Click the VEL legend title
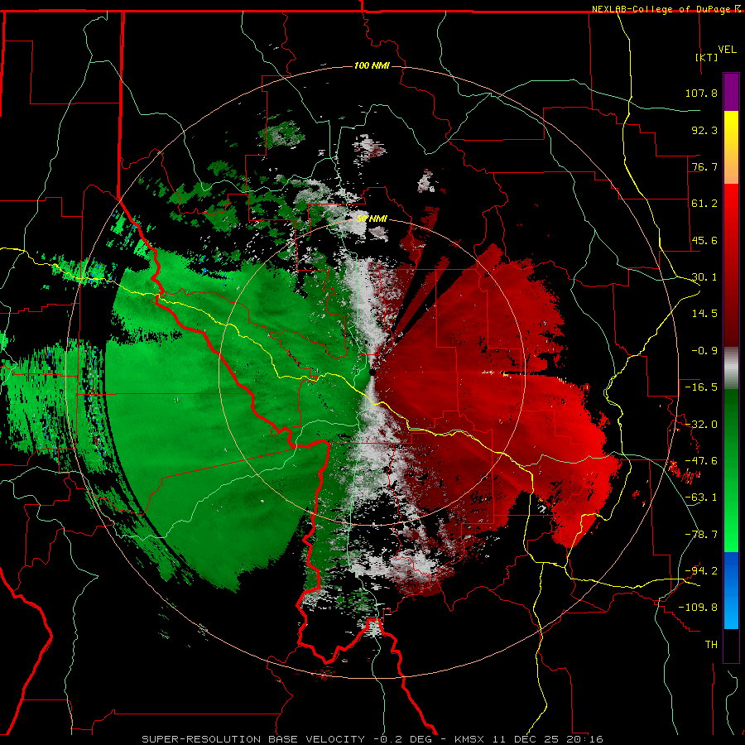The width and height of the screenshot is (745, 745). click(727, 50)
